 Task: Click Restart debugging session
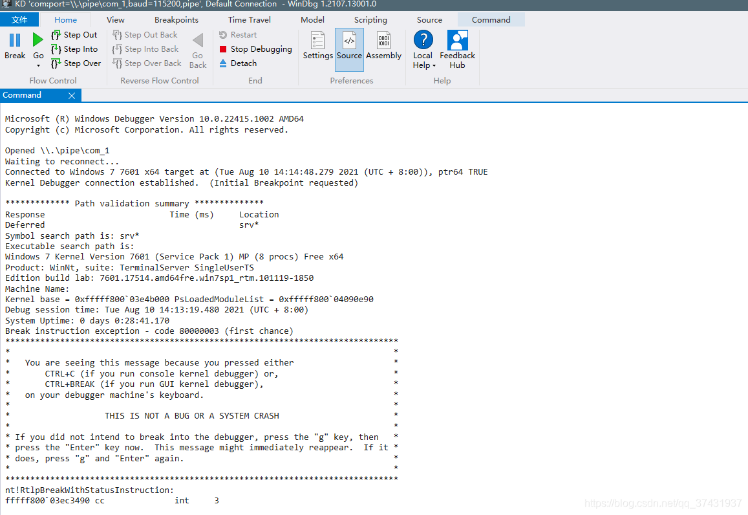238,35
